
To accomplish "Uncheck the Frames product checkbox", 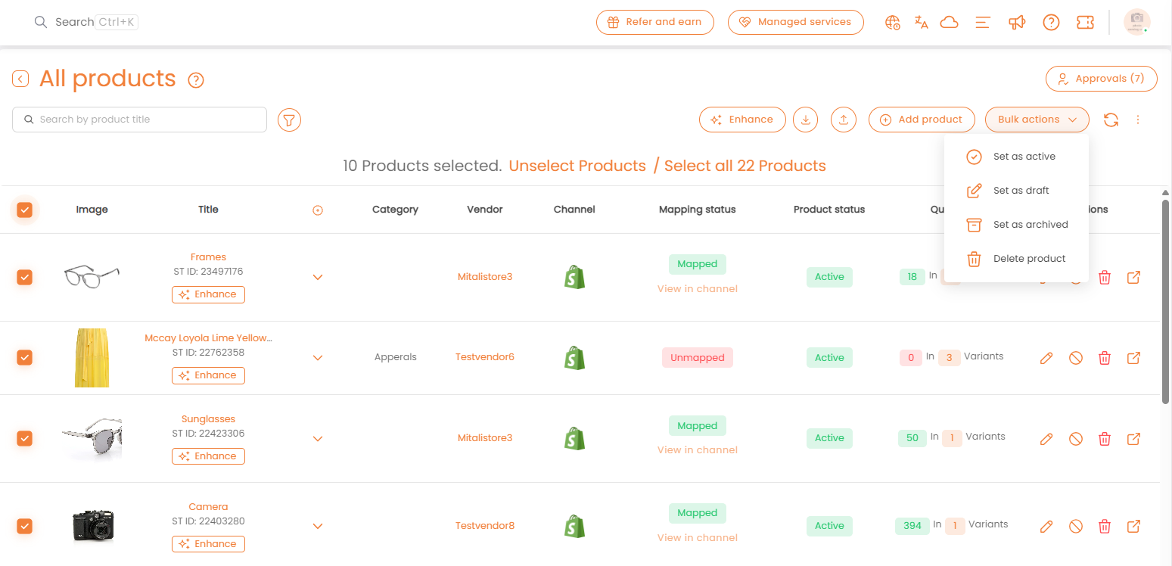I will click(25, 277).
